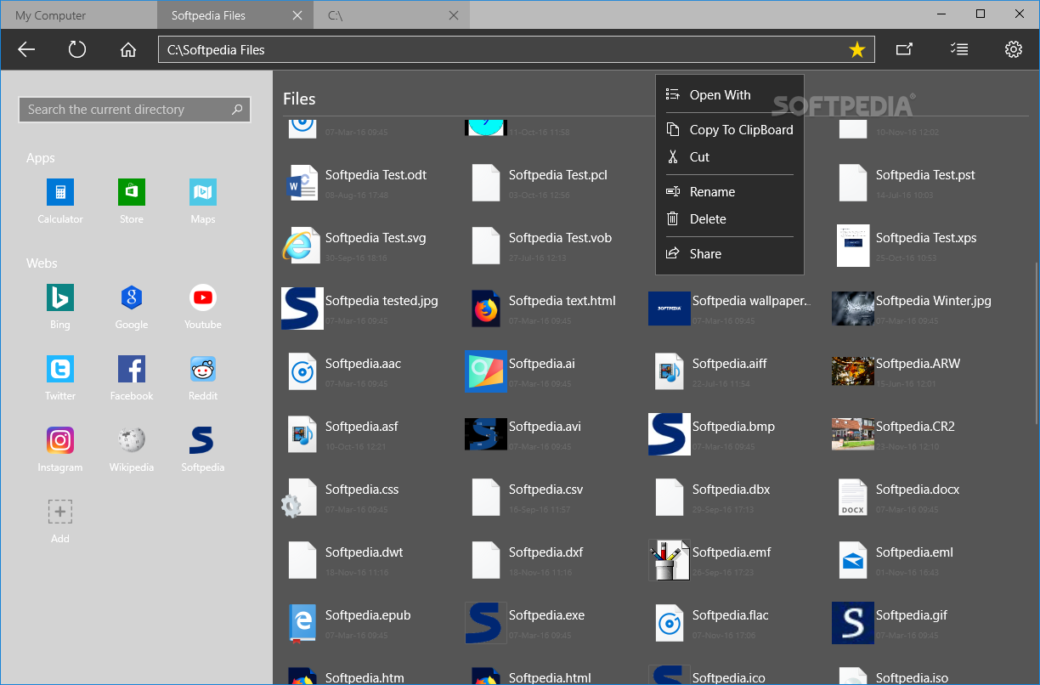Choose Share in the context menu
Image resolution: width=1040 pixels, height=685 pixels.
pyautogui.click(x=729, y=253)
